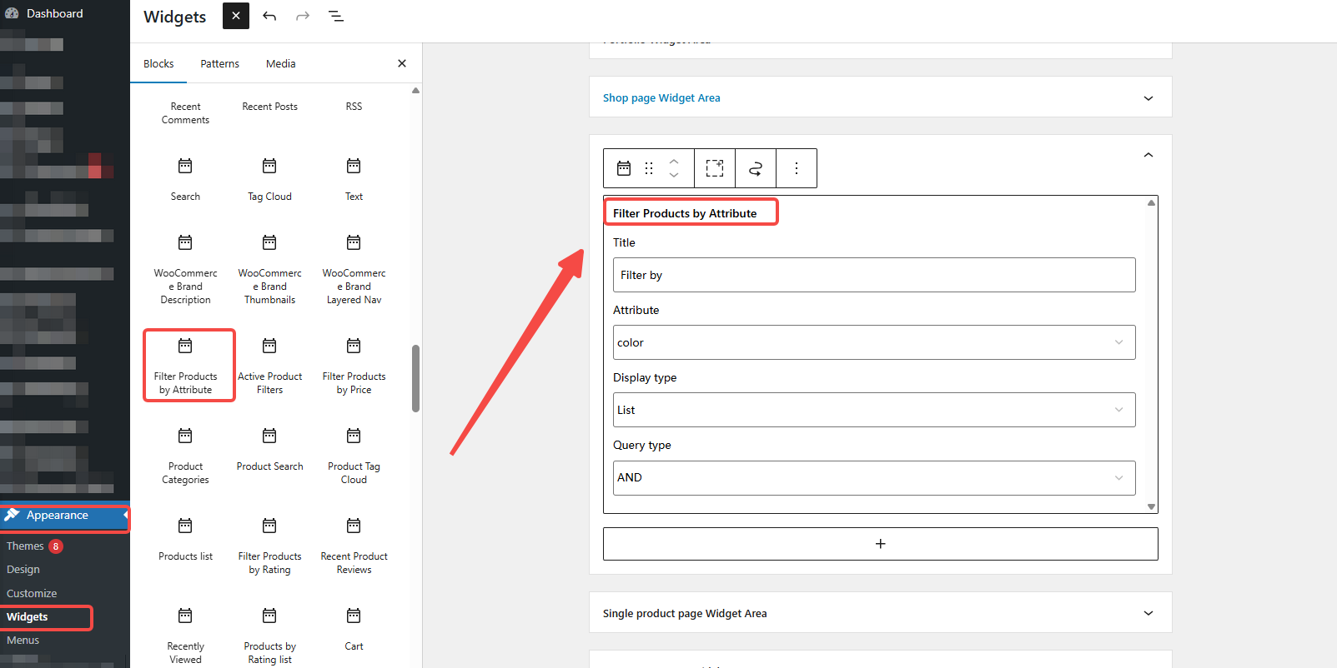1337x668 pixels.
Task: Open the Attribute dropdown showing color
Action: 873,342
